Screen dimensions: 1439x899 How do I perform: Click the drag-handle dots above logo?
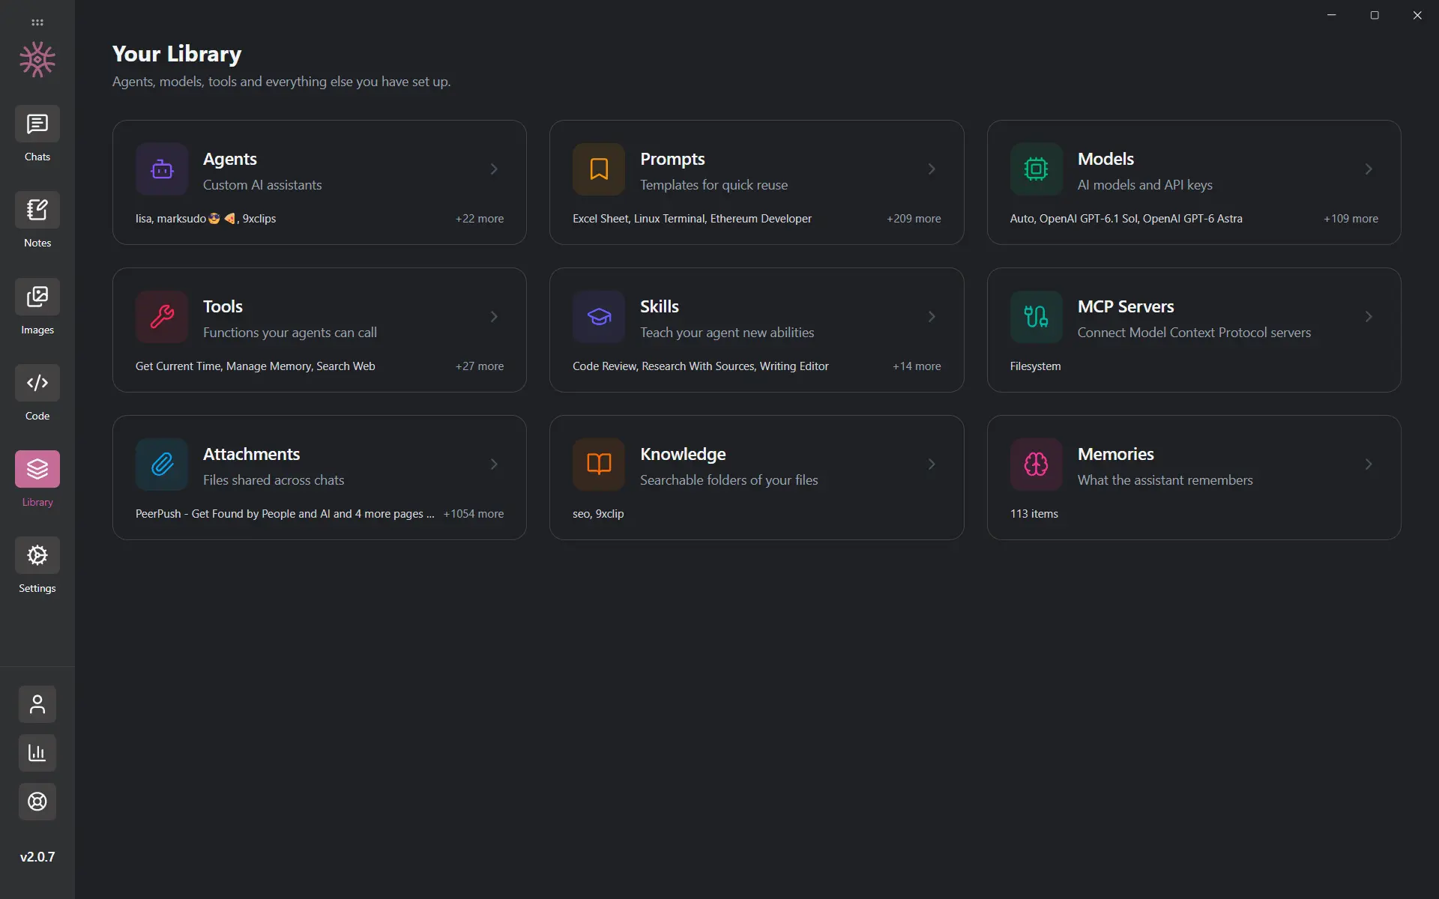click(37, 22)
